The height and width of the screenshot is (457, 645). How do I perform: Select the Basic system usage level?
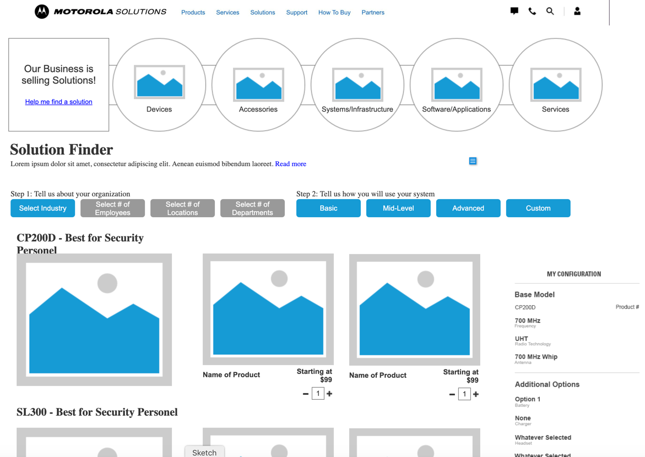pos(328,208)
